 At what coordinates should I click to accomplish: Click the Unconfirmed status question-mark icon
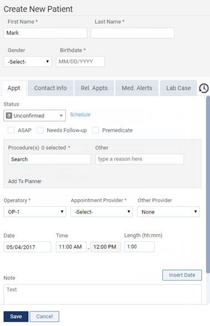(x=9, y=115)
